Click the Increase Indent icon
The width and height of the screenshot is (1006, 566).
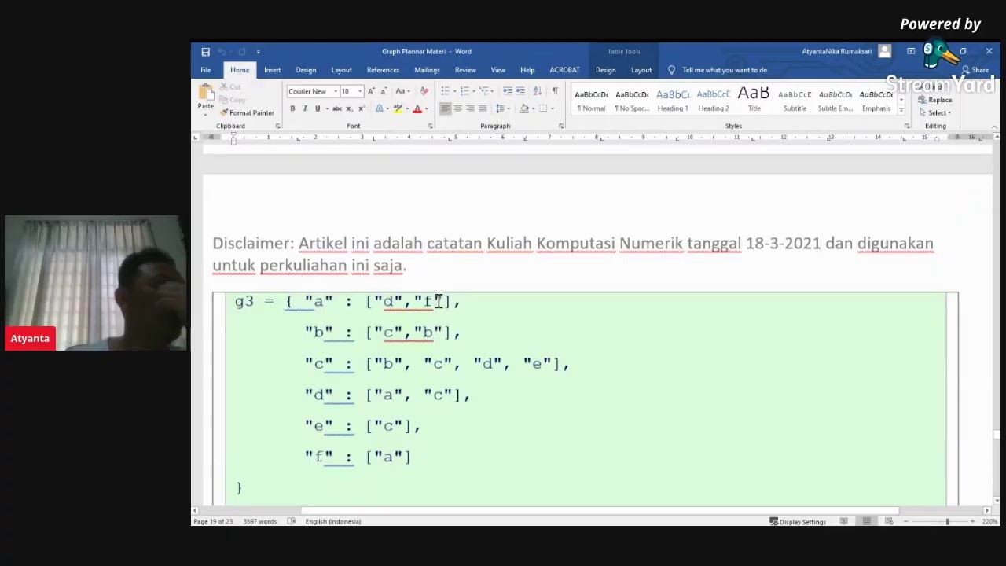point(520,91)
